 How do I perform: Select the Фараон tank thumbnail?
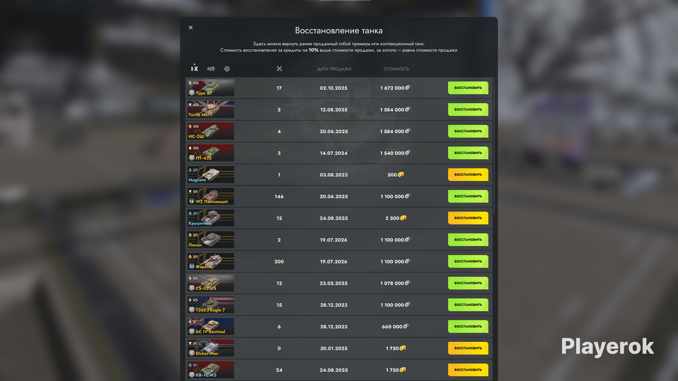(210, 261)
